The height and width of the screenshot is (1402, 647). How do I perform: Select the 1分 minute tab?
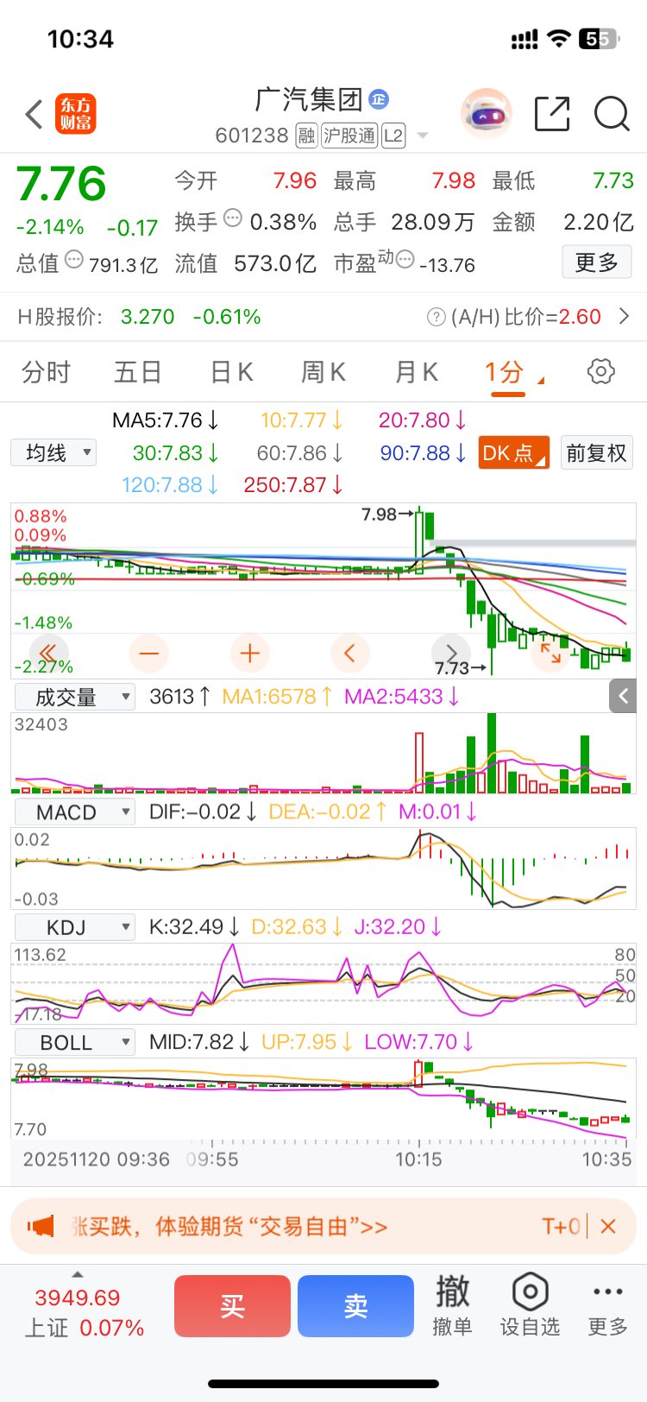[505, 372]
